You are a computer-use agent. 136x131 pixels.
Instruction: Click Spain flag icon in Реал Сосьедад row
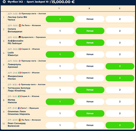[20, 120]
